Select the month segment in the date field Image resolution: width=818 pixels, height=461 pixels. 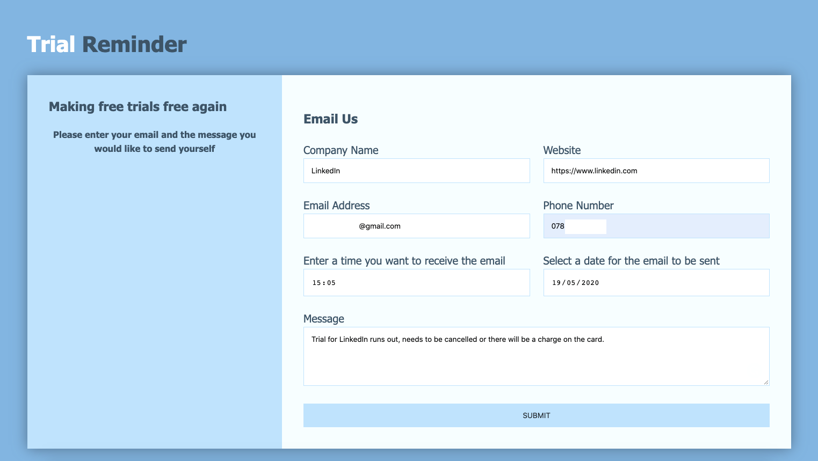tap(570, 282)
